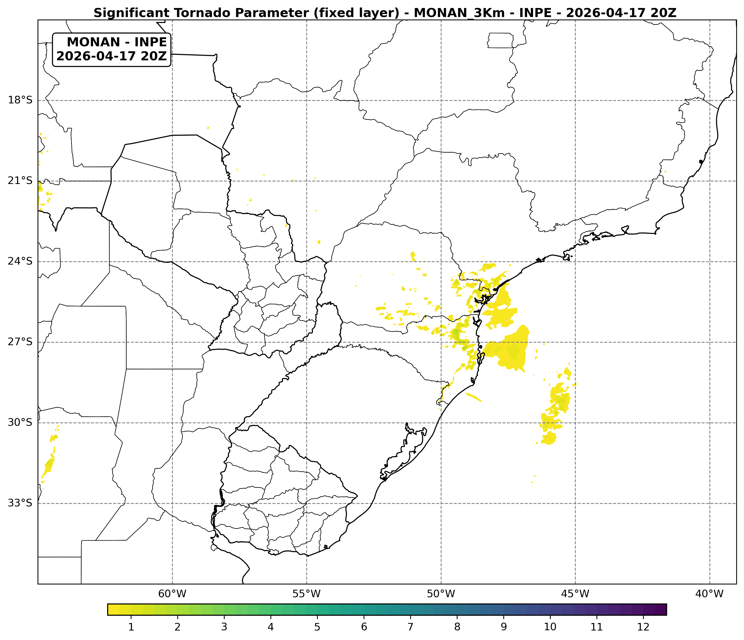Click the 24°S latitude label
The height and width of the screenshot is (640, 744).
(20, 261)
